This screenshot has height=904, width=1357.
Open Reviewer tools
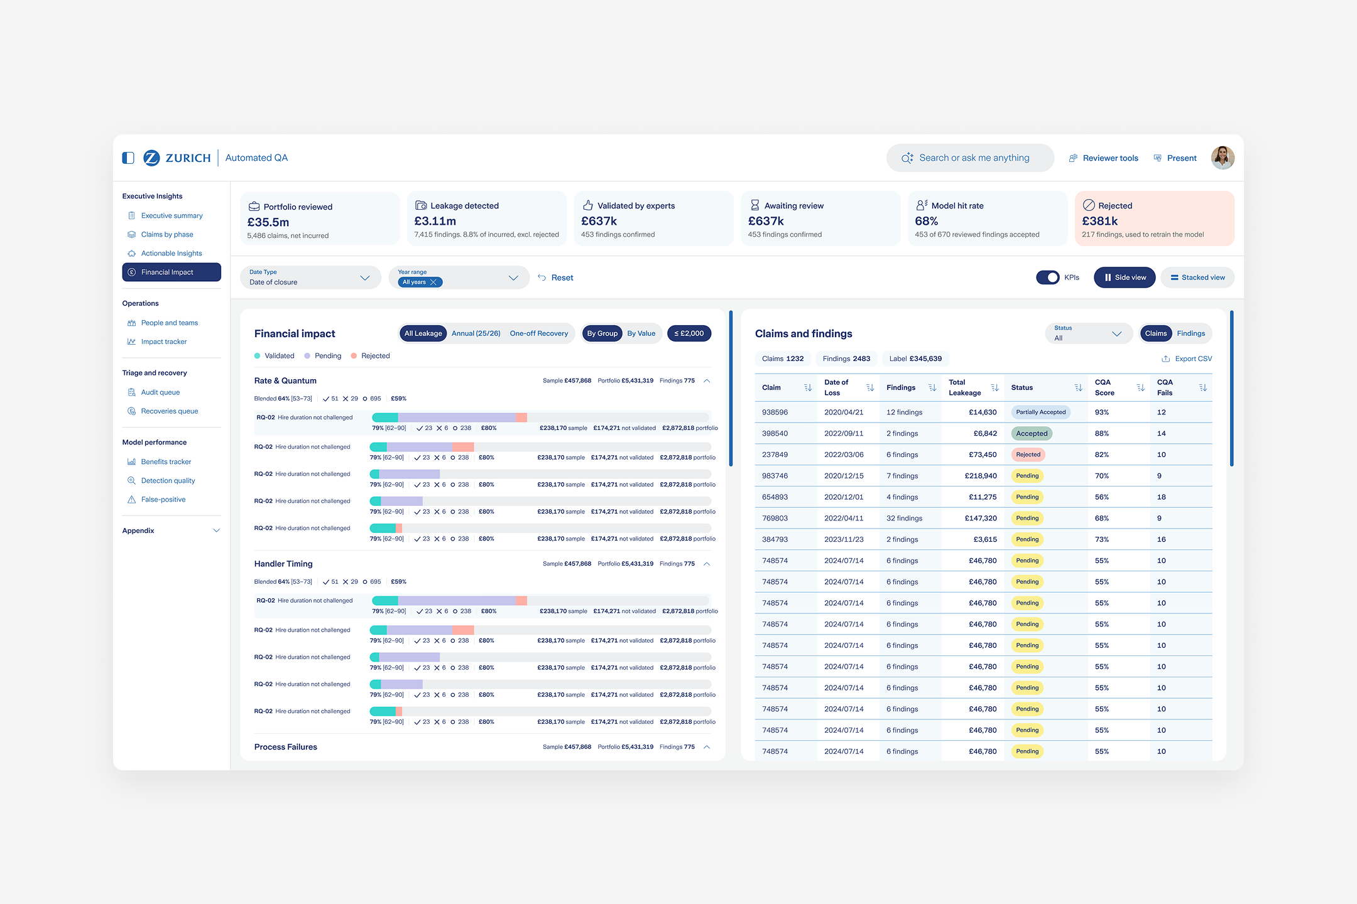tap(1104, 158)
